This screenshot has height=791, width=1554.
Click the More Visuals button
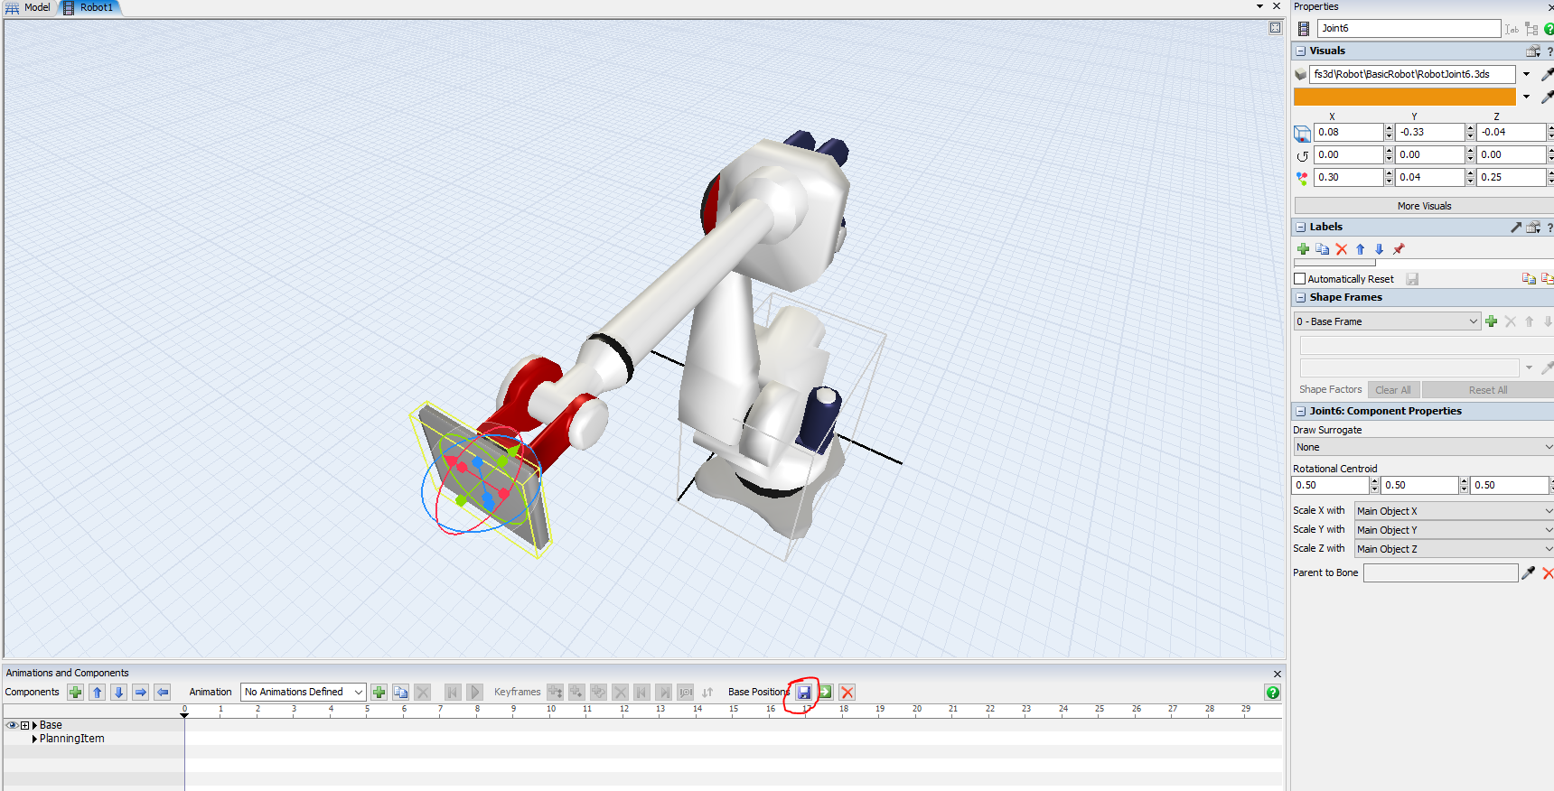[1424, 206]
